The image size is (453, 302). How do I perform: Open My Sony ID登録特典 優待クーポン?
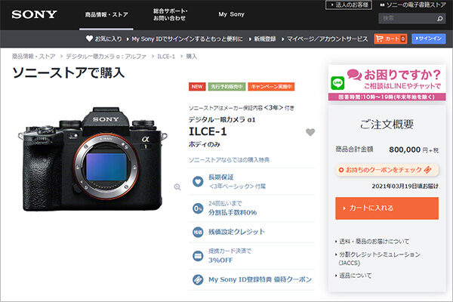point(251,279)
